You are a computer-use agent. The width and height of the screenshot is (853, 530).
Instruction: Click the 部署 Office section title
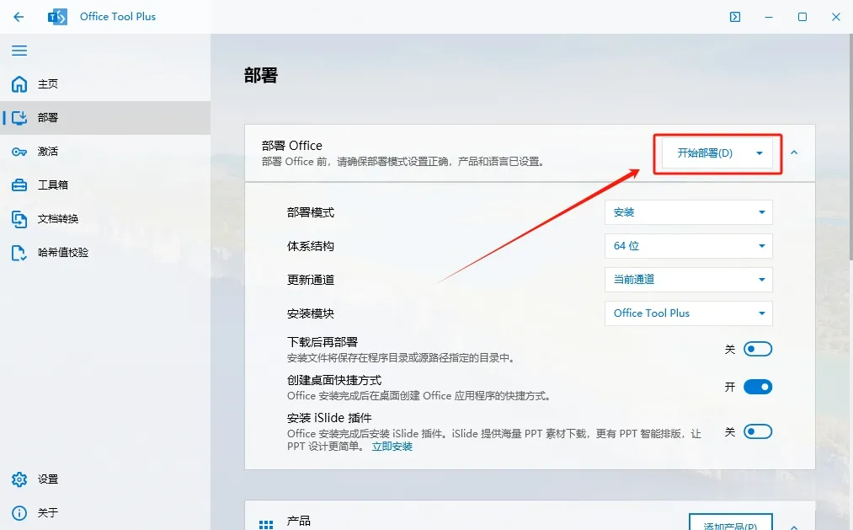click(x=291, y=145)
